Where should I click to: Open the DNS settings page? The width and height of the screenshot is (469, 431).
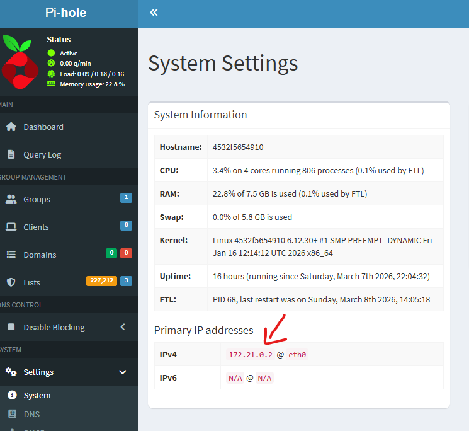coord(31,415)
